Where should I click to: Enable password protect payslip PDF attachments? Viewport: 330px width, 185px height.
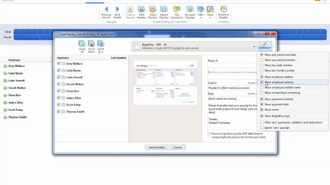[209, 134]
